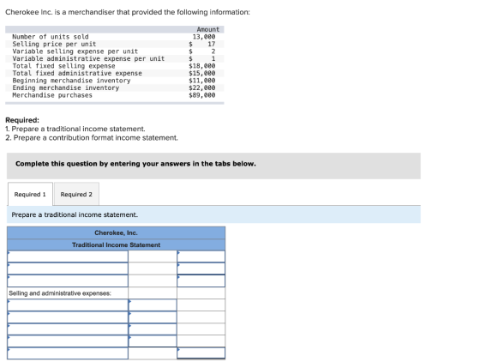This screenshot has height=362, width=480.
Task: Open second expense label dropdown in expenses section
Action: (68, 317)
